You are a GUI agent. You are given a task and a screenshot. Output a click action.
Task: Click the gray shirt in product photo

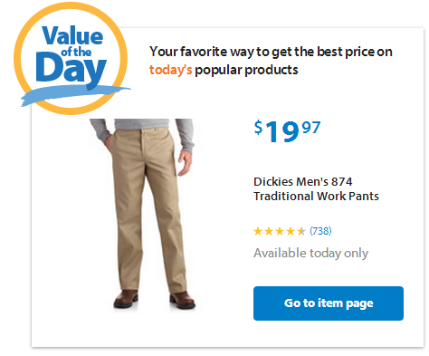[x=142, y=130]
